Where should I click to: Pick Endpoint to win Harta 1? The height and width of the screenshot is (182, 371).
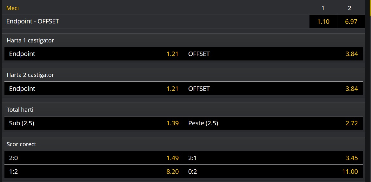click(94, 54)
